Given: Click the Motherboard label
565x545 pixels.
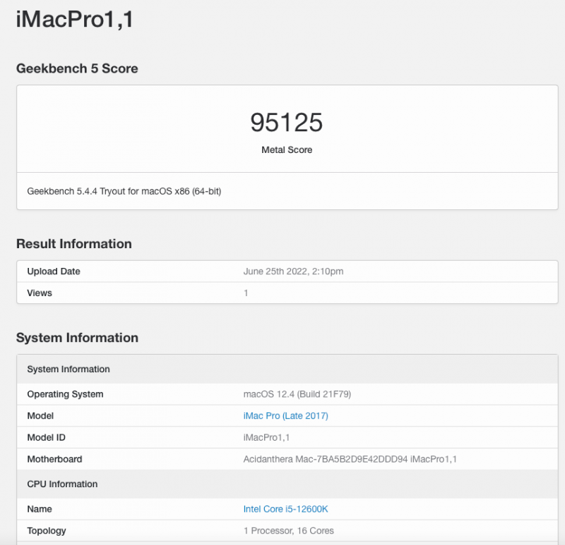Looking at the screenshot, I should click(x=55, y=459).
